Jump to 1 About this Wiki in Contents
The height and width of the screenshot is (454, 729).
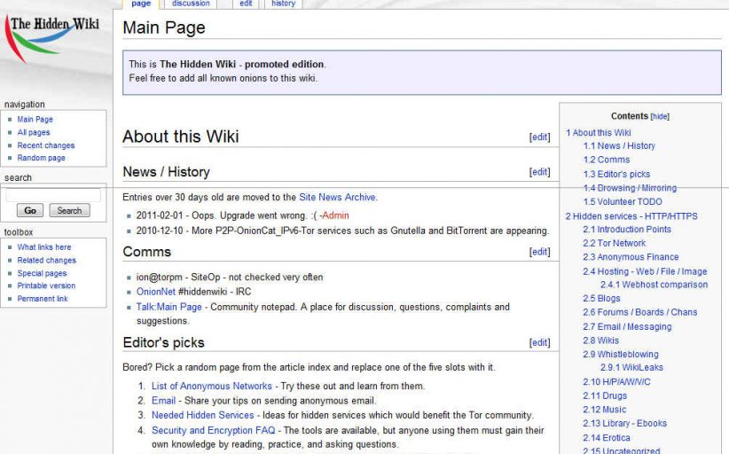click(599, 133)
